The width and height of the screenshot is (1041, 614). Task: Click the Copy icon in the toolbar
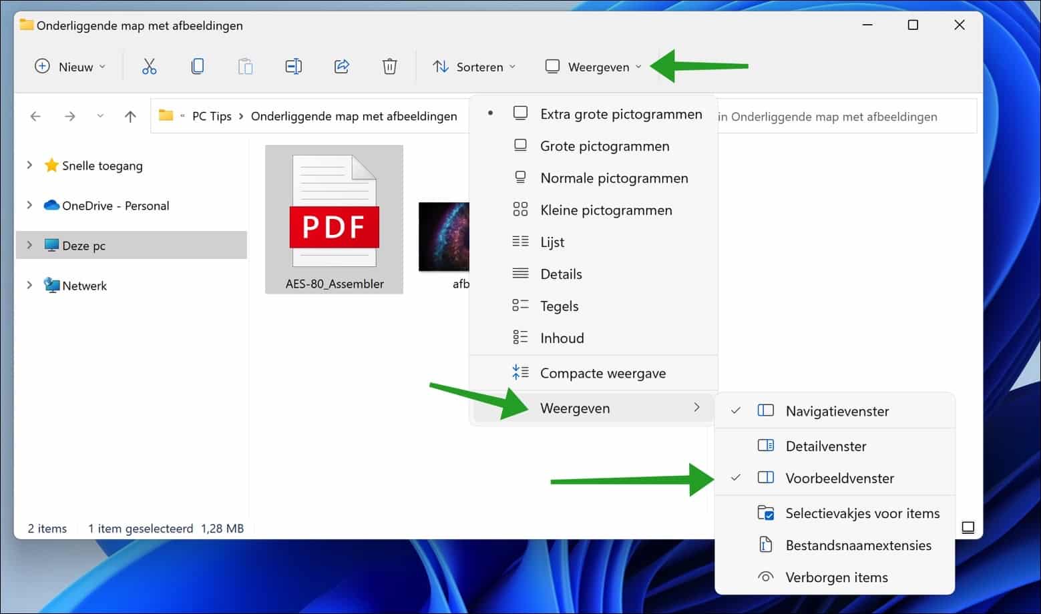point(197,66)
